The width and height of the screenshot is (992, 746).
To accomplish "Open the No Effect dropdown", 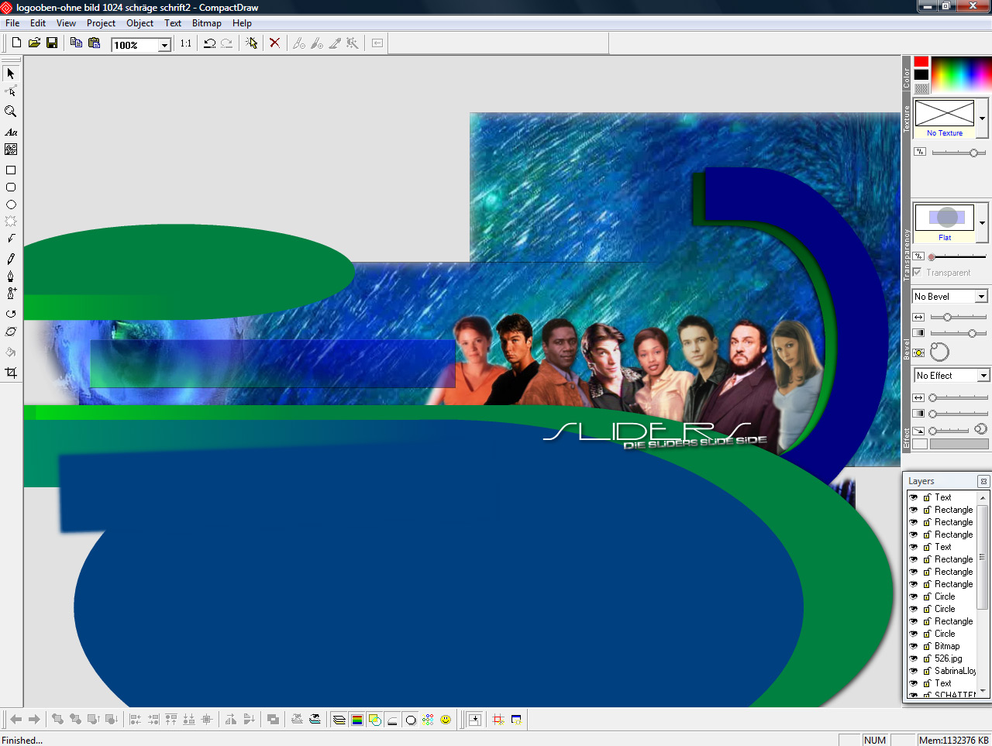I will coord(983,376).
